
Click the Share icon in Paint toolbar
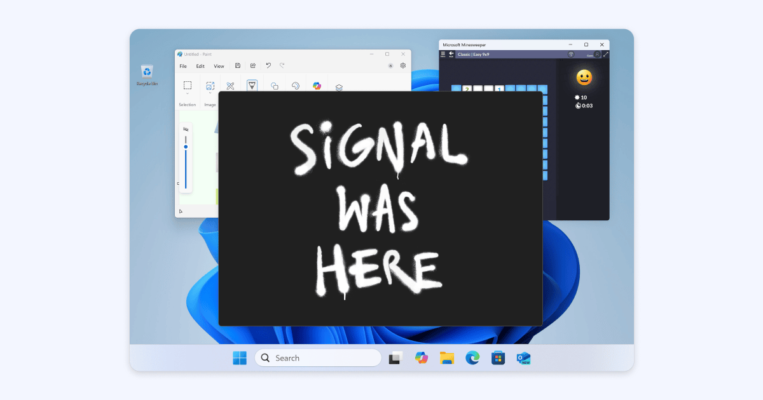253,65
